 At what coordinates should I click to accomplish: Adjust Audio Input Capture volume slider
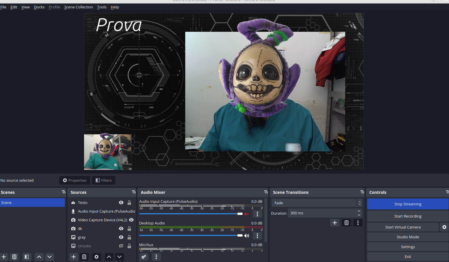pyautogui.click(x=191, y=214)
